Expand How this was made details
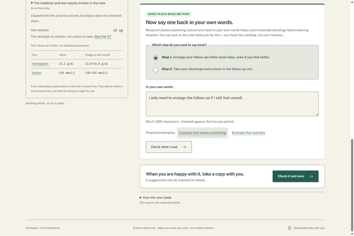 (155, 198)
